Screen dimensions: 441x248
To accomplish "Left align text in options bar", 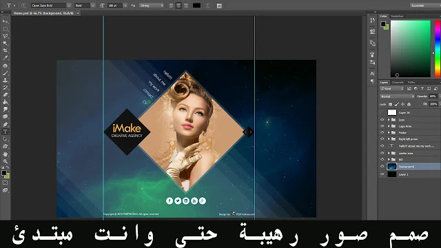I will coord(172,6).
